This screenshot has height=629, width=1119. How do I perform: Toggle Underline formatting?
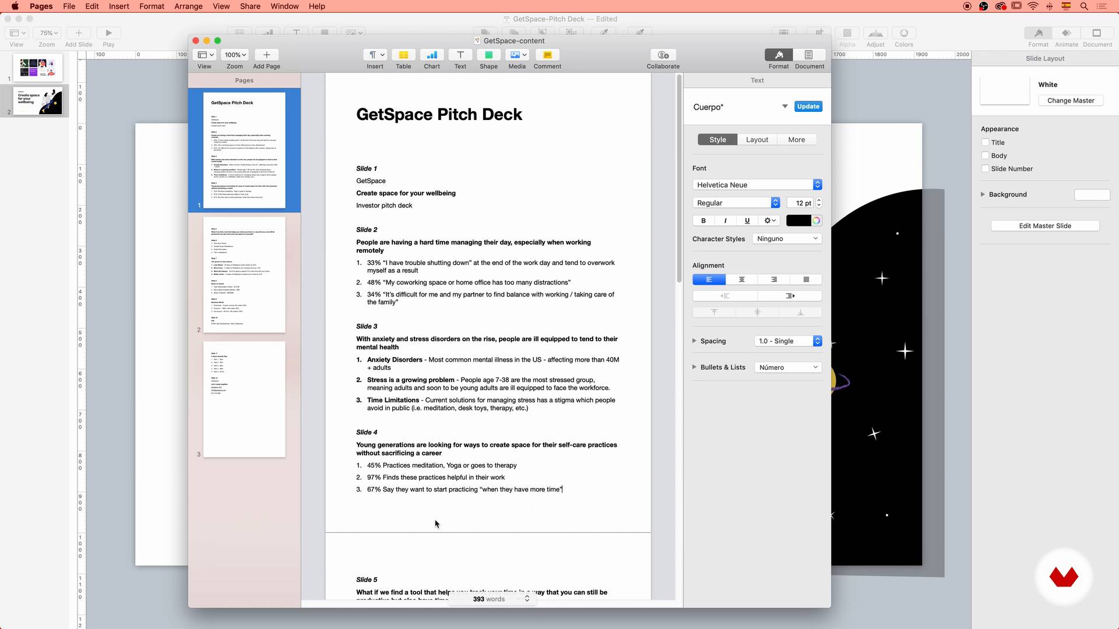(x=747, y=221)
